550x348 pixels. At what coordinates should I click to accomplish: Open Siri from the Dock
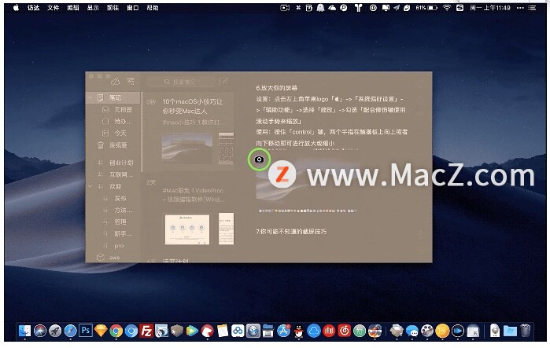[39, 331]
